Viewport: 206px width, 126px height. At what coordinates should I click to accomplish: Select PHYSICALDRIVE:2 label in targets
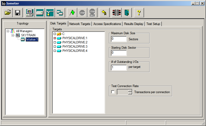(75, 42)
